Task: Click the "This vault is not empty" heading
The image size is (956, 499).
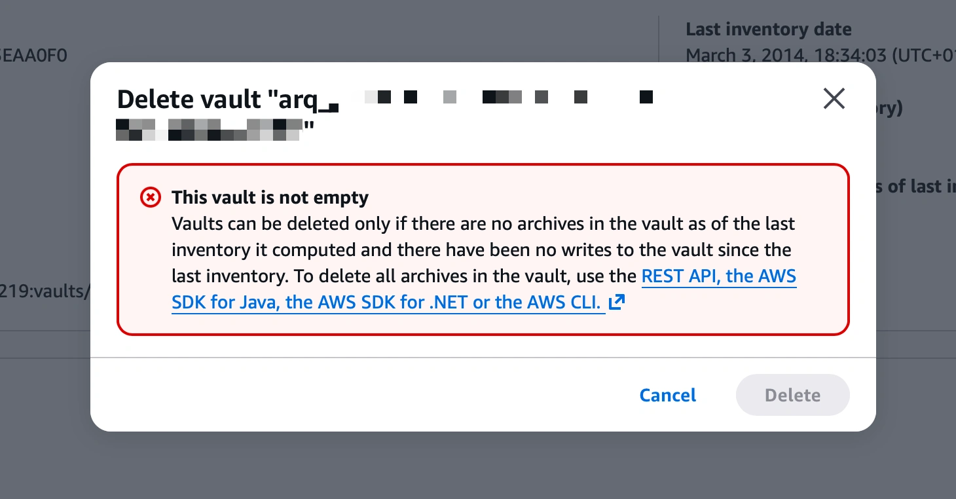Action: point(270,197)
